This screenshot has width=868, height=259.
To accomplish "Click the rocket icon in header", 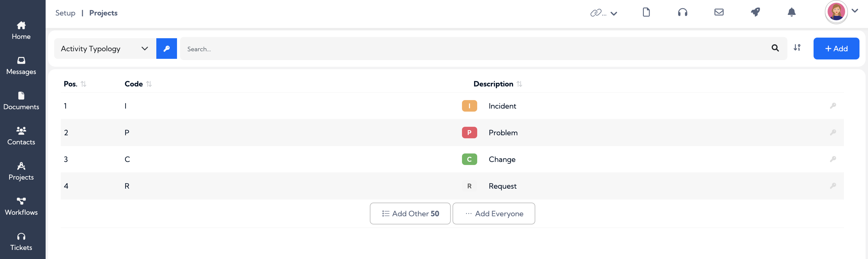I will [755, 12].
